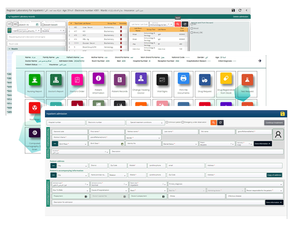Select Widal IgM row in lab list
Screen dimensions: 294x227
[x=159, y=34]
